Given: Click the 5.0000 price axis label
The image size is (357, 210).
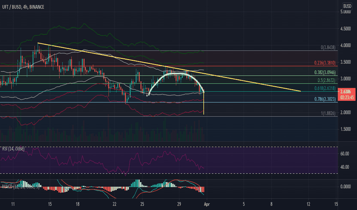Looking at the screenshot, I should [x=346, y=12].
